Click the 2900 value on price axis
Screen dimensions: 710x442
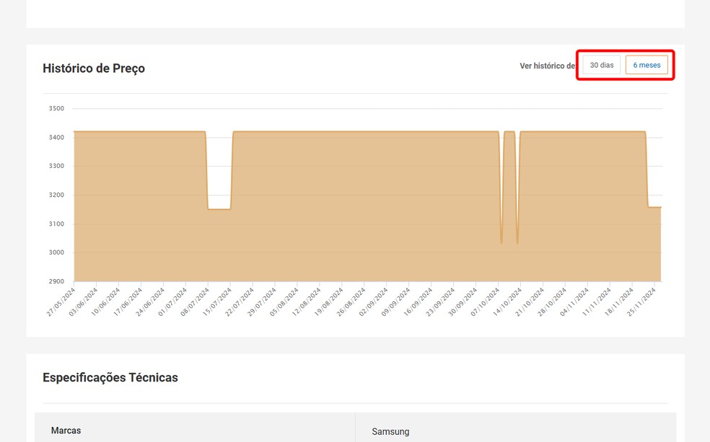[56, 281]
